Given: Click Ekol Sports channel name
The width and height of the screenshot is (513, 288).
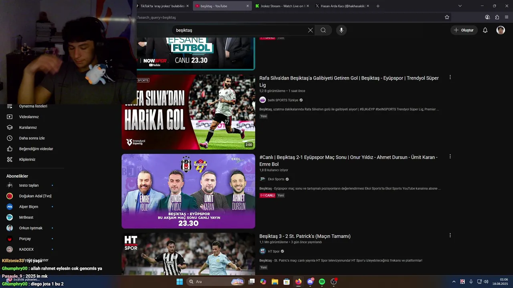Looking at the screenshot, I should click(276, 179).
